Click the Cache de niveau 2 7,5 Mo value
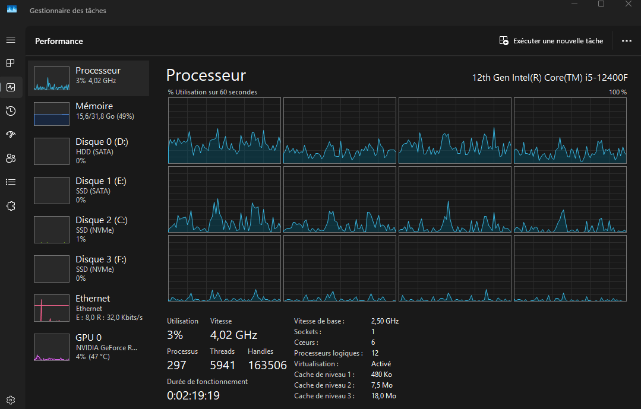Viewport: 641px width, 409px height. (x=382, y=385)
